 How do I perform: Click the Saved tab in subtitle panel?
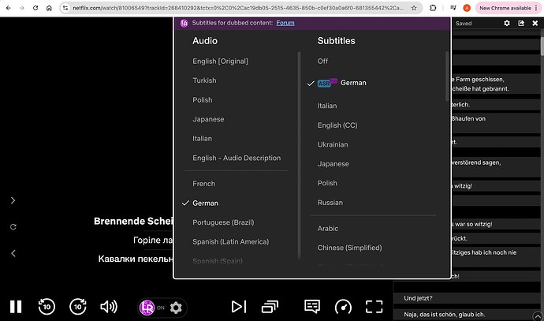(464, 24)
